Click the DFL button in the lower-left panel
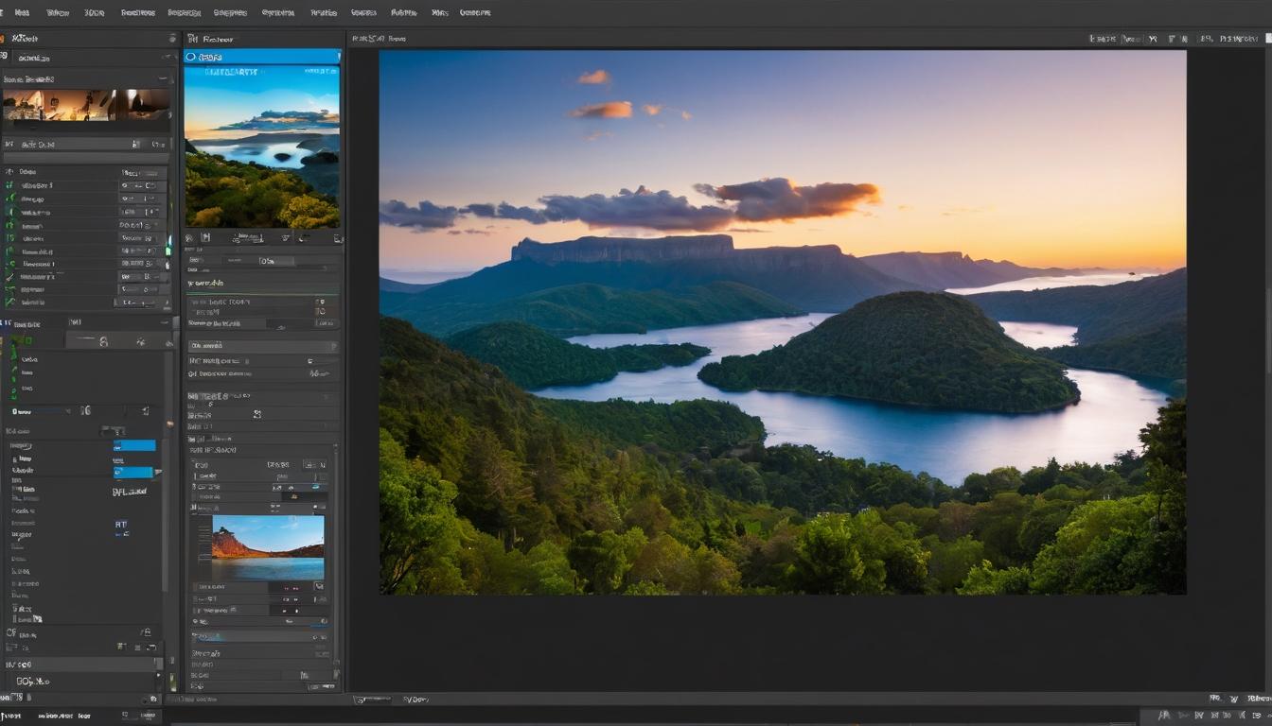 tap(129, 492)
